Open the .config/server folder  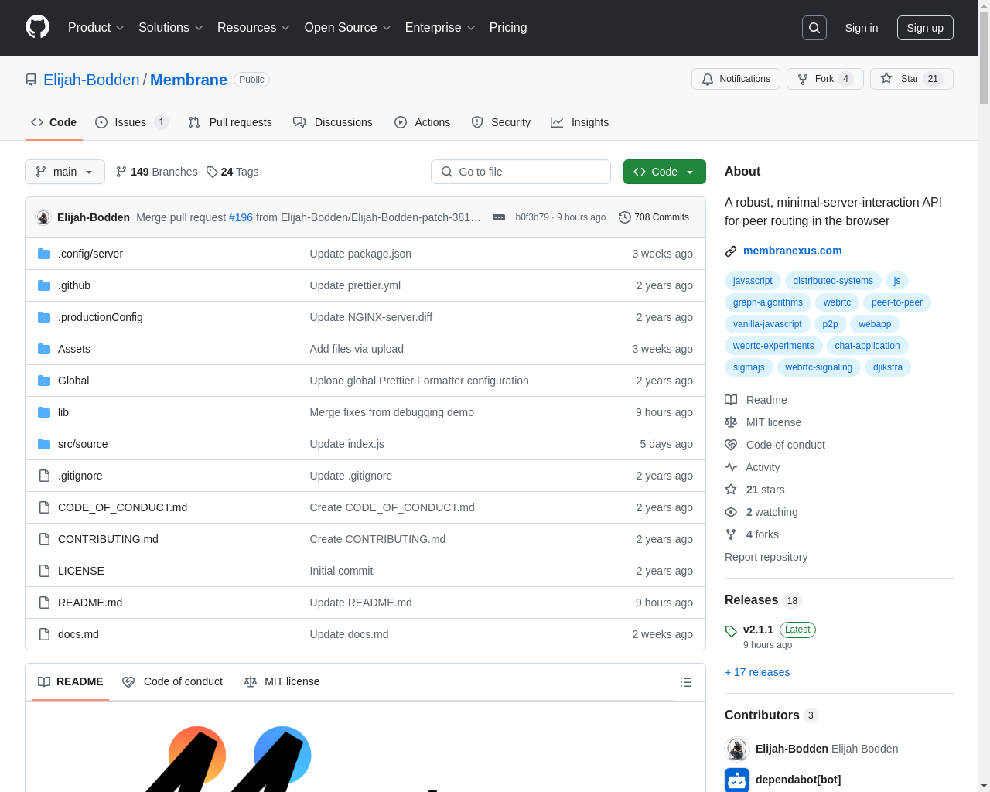90,254
